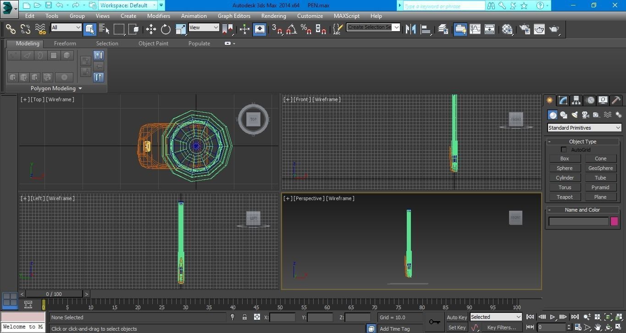
Task: Click the Type a keyword or phrase search box
Action: click(x=444, y=6)
